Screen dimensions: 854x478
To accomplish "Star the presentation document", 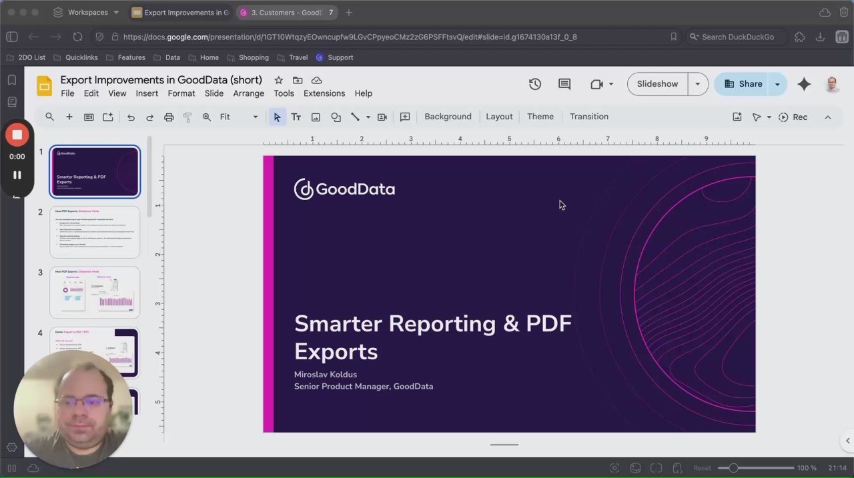I will pyautogui.click(x=279, y=80).
